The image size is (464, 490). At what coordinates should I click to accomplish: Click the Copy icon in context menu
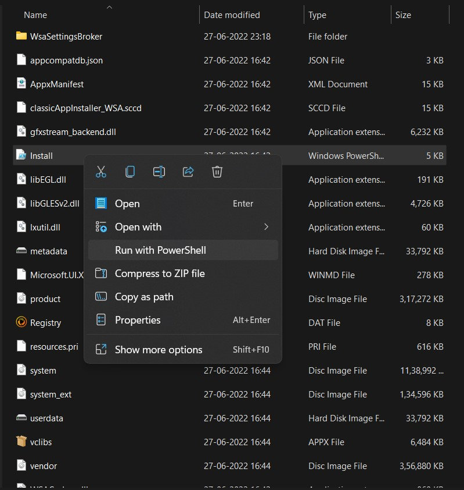click(130, 172)
